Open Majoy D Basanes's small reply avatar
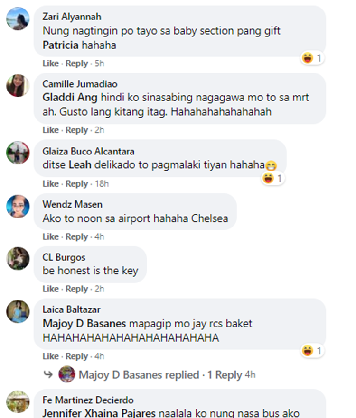This screenshot has height=418, width=356. pos(67,374)
